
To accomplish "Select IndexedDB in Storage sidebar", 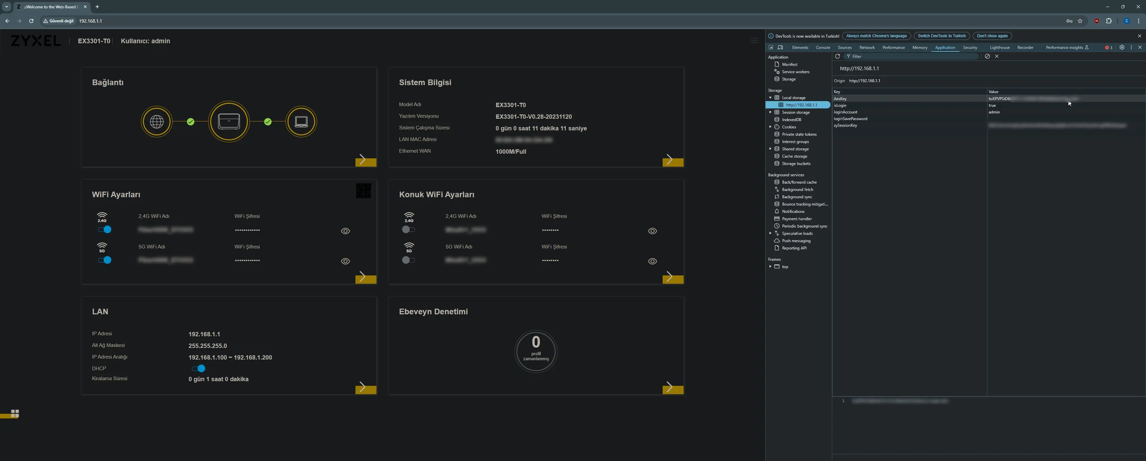I will tap(792, 119).
